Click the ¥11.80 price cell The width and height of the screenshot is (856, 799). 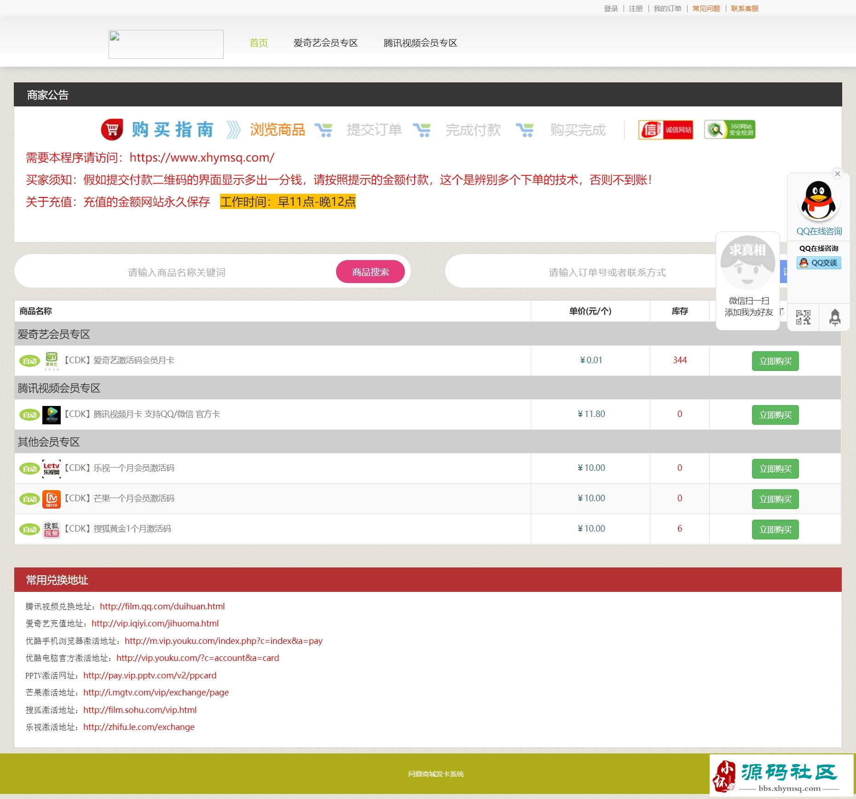591,414
